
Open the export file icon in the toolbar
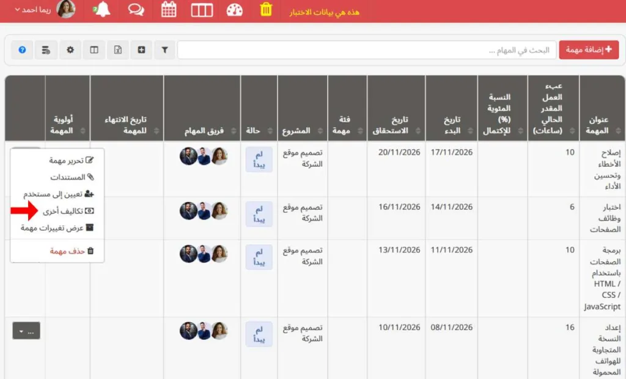coord(117,50)
